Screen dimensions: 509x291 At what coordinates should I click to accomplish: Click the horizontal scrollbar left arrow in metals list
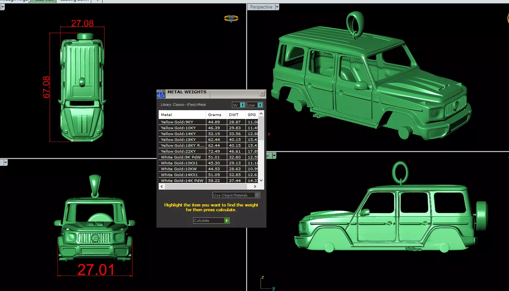162,186
